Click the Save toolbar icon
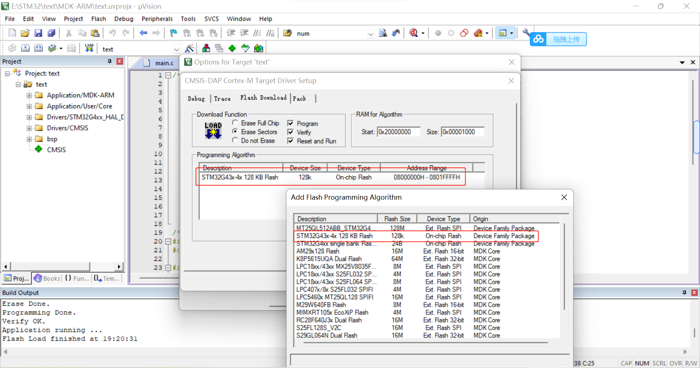Viewport: 700px width, 368px height. [x=38, y=33]
